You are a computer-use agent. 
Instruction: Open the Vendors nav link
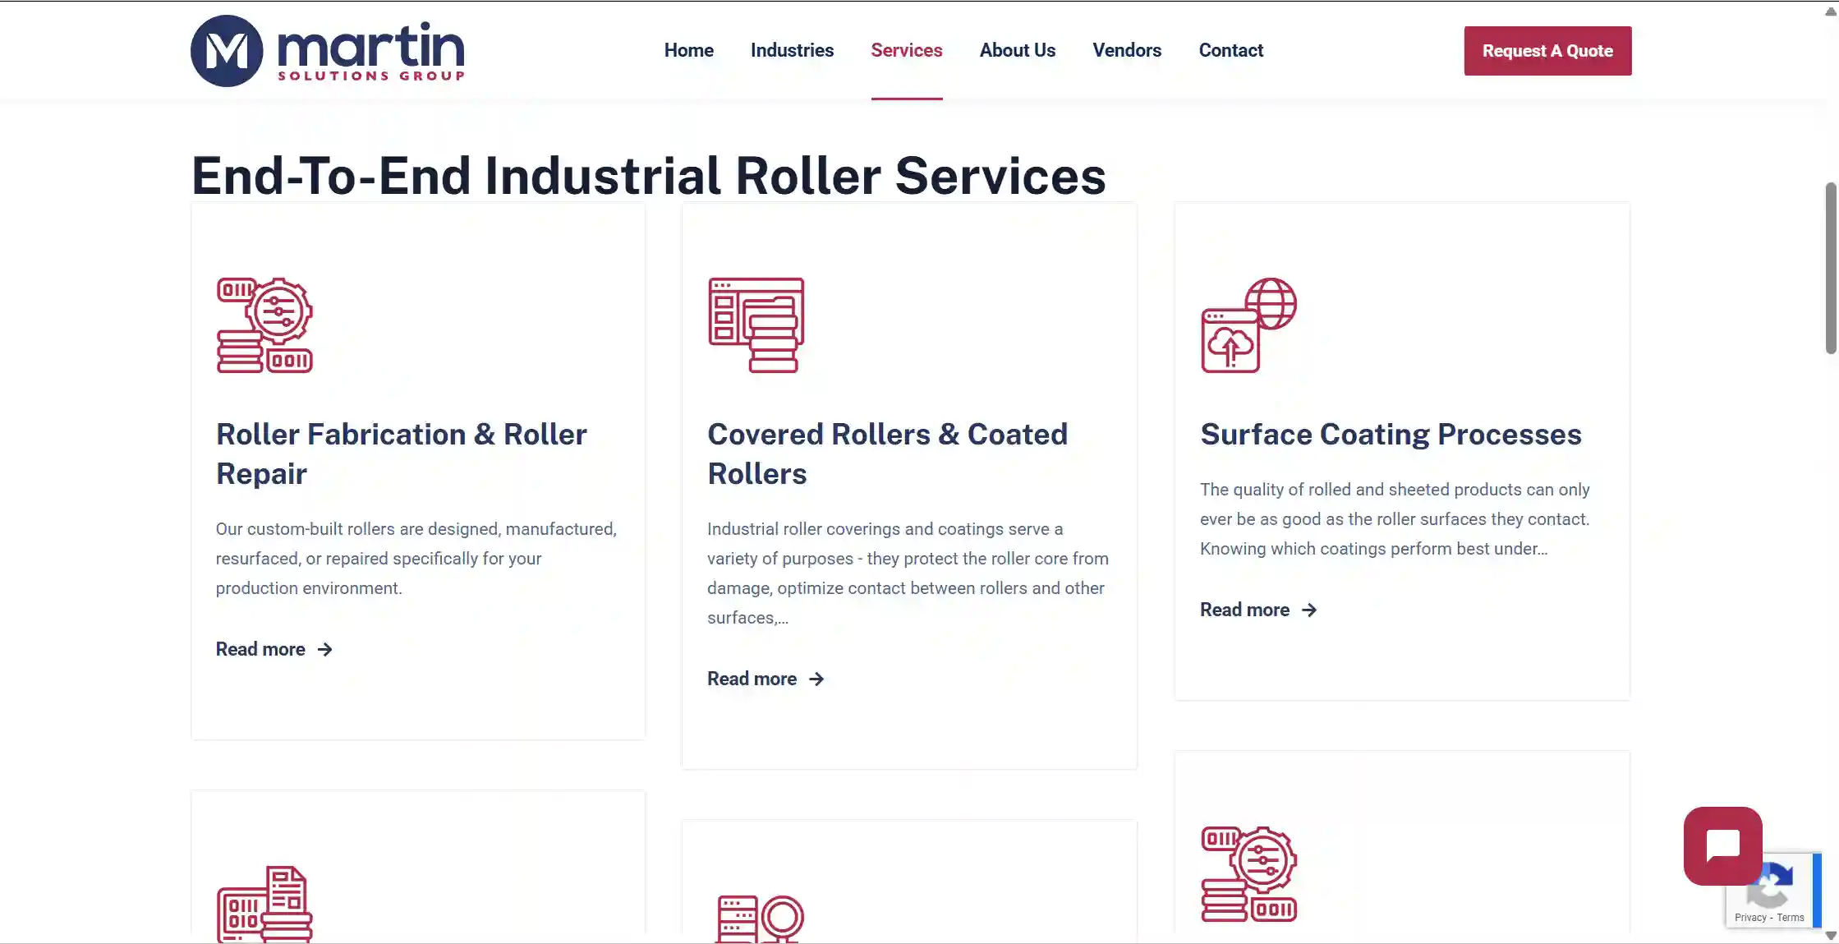pos(1126,51)
